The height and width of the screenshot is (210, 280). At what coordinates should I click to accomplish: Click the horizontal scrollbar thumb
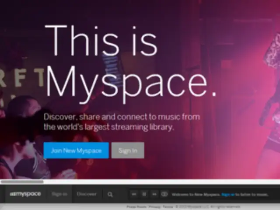[22, 182]
